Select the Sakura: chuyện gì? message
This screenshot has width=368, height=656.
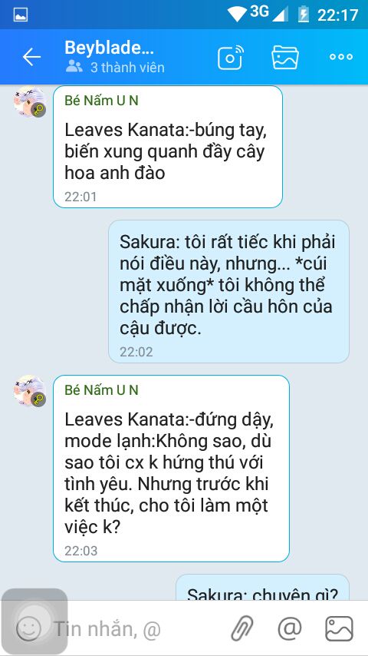click(x=262, y=588)
